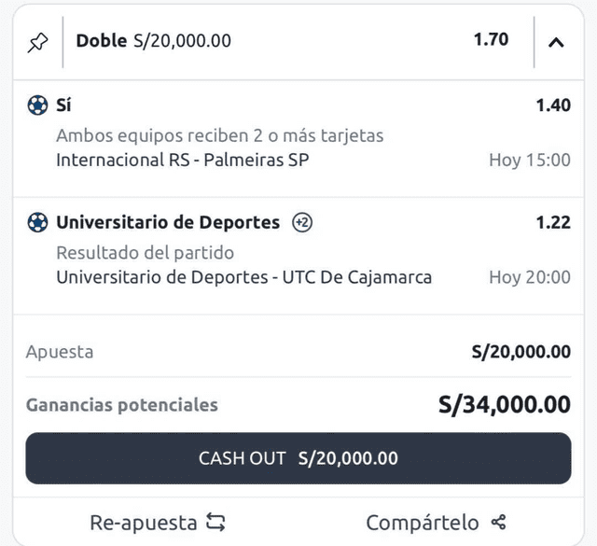Click the Re-apuesta link
The image size is (597, 546).
coord(144,522)
